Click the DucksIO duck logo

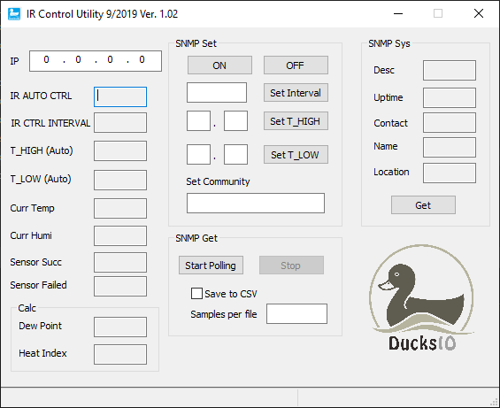(421, 297)
